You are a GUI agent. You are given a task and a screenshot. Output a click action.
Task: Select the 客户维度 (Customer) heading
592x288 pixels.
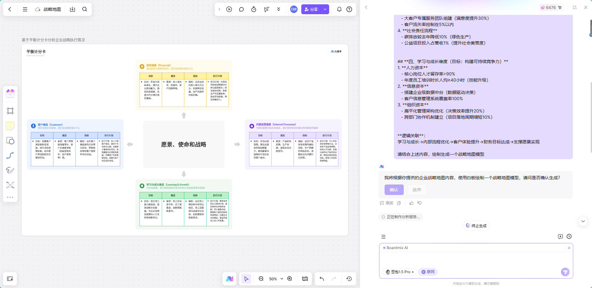point(50,125)
